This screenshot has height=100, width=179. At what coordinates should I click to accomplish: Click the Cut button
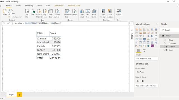pos(11,10)
